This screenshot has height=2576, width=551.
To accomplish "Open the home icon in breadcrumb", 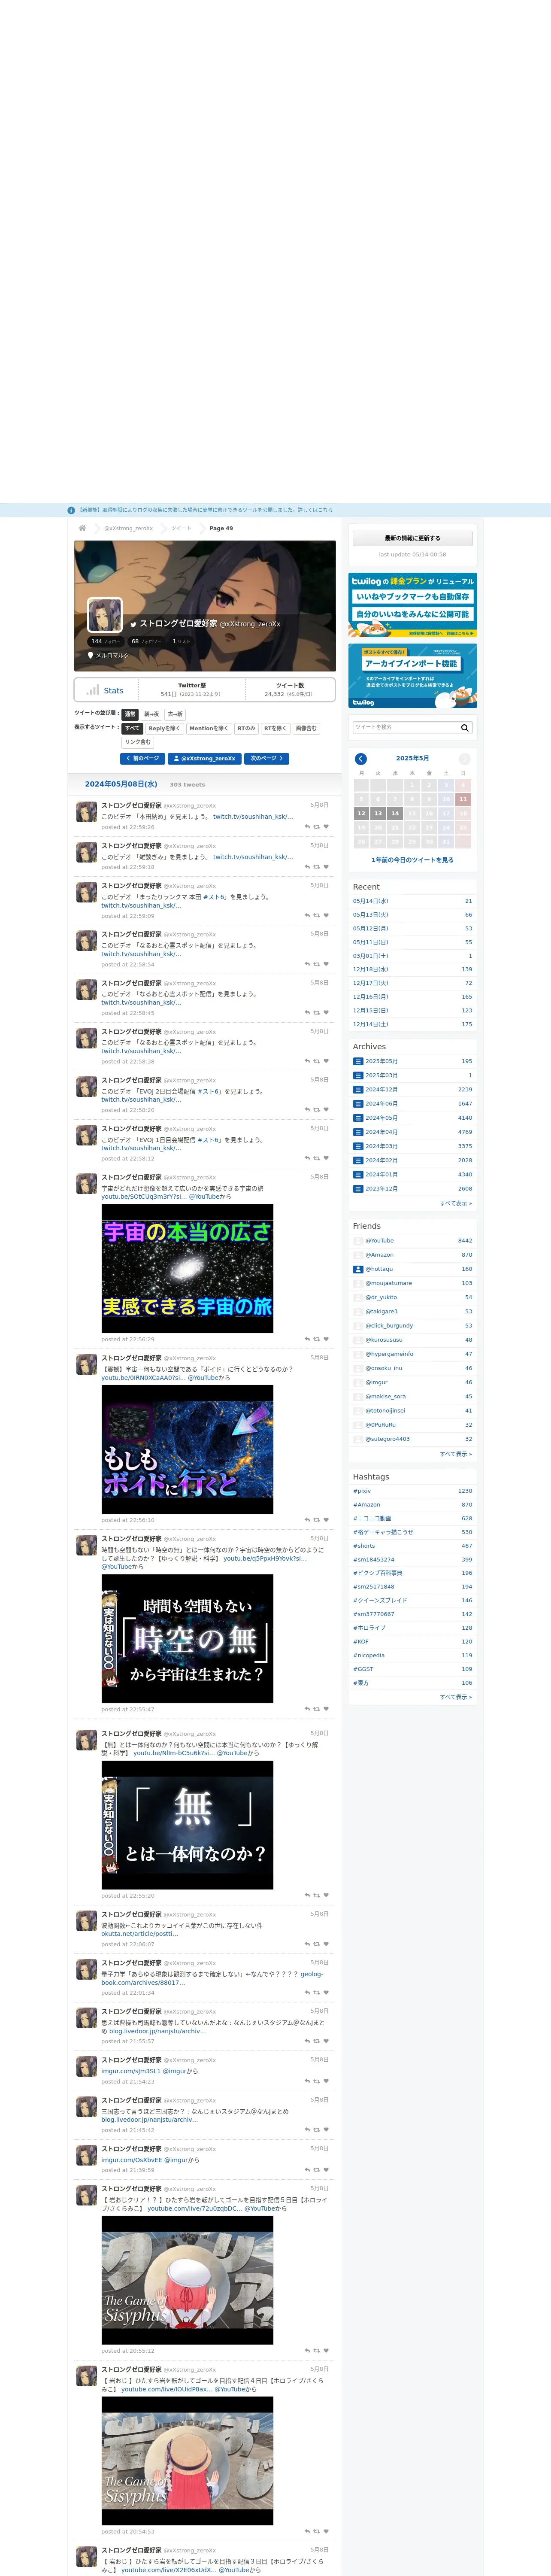I will 82,528.
